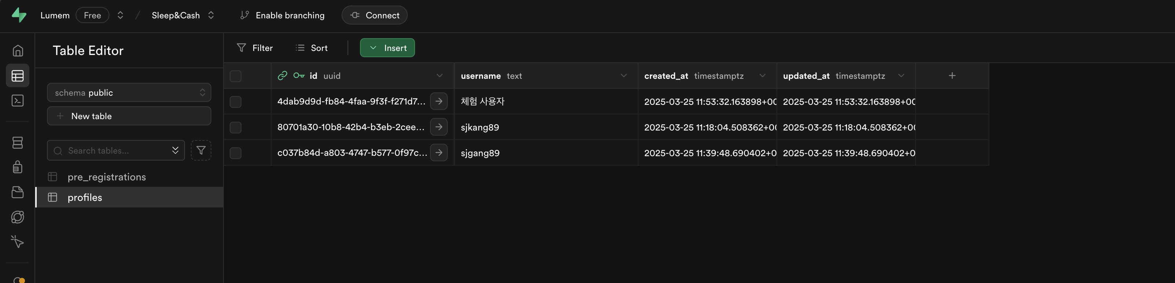The image size is (1175, 283).
Task: Click the green Insert button
Action: [x=387, y=48]
